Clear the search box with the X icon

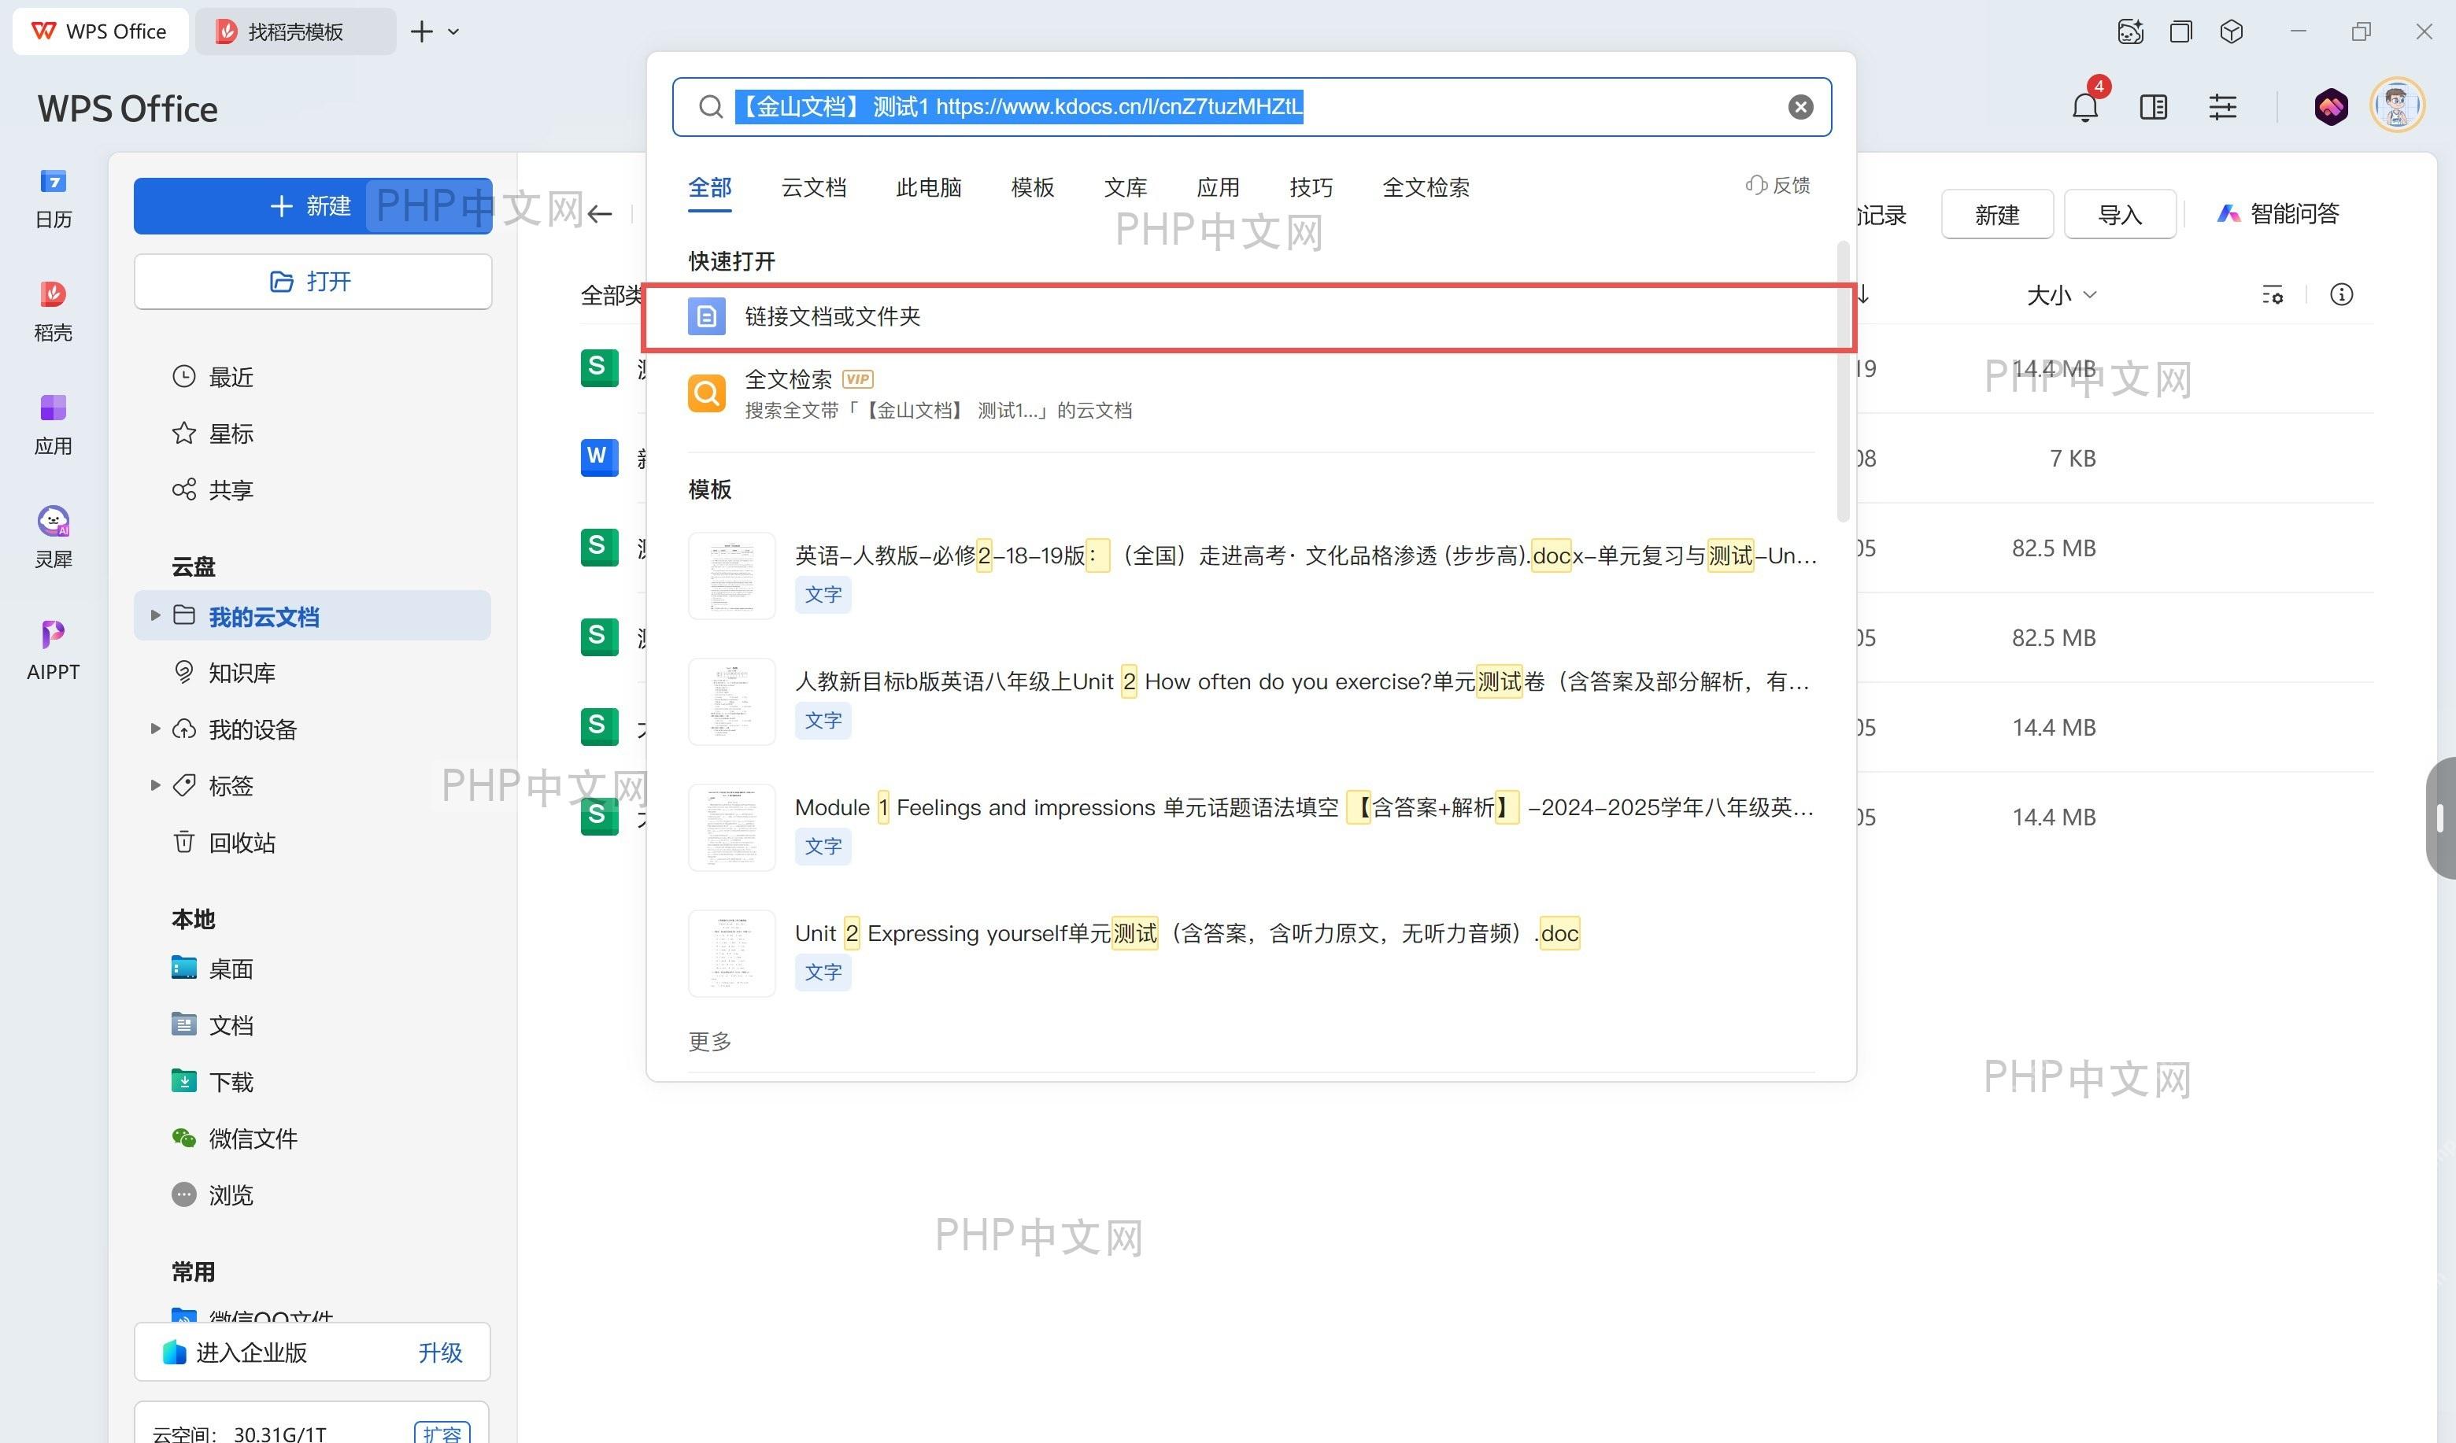coord(1800,107)
